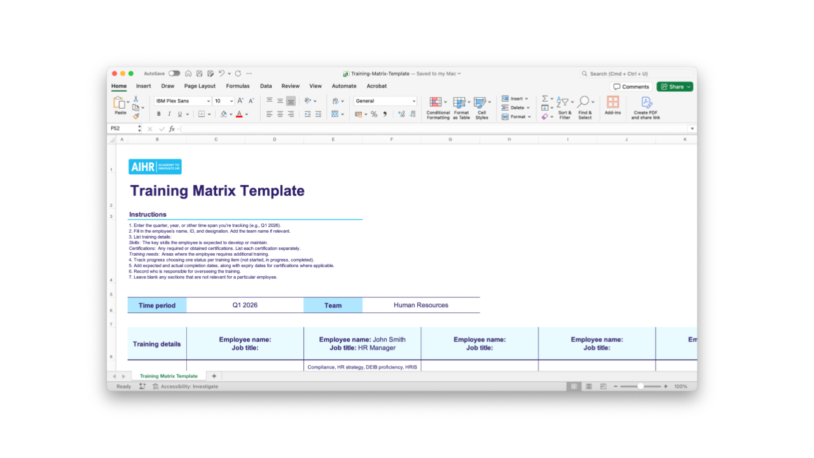Switch to Page Layout view in status bar
This screenshot has height=458, width=814.
[x=589, y=387]
